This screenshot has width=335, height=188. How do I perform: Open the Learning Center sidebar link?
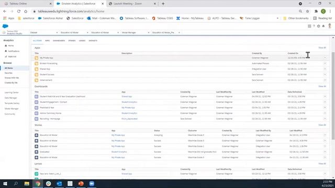coord(12,92)
